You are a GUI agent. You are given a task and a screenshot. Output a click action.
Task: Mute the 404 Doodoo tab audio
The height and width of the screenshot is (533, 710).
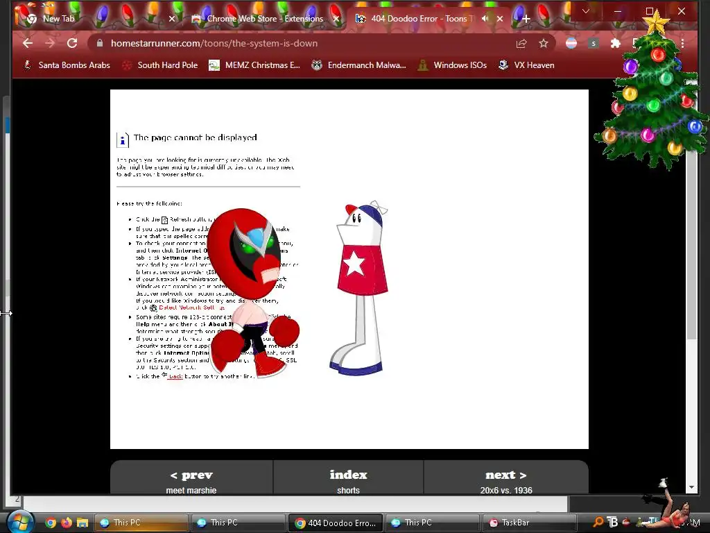[485, 19]
